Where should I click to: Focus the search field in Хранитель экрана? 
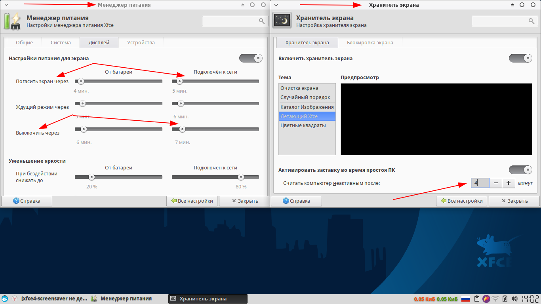(x=505, y=21)
